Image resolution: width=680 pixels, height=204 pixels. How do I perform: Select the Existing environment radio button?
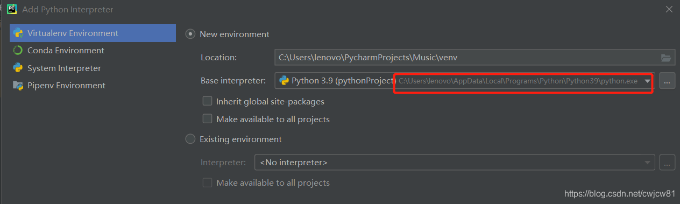pyautogui.click(x=190, y=139)
